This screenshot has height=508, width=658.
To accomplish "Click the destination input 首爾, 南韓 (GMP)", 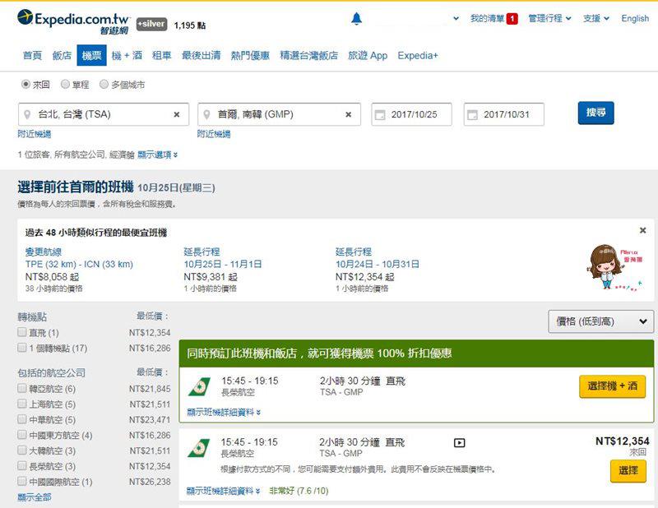I will coord(279,114).
